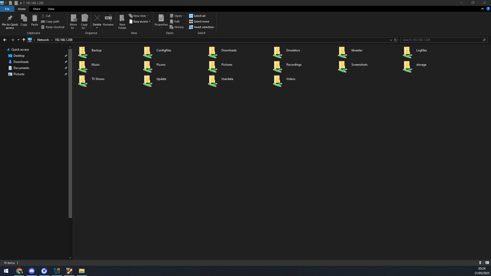Open the View ribbon tab
The height and width of the screenshot is (276, 491).
(x=51, y=9)
